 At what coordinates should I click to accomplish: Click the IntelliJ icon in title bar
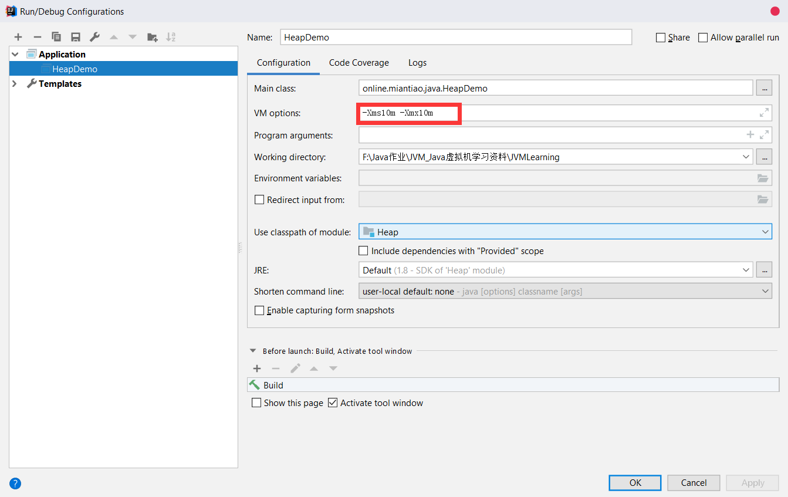(11, 11)
